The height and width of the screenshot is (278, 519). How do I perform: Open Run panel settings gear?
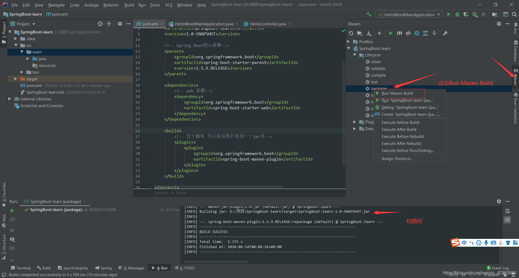point(499,201)
